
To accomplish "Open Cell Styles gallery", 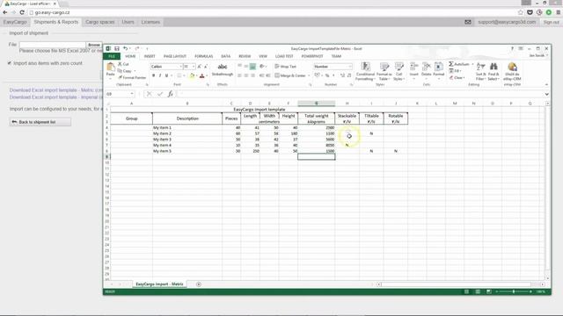I will click(398, 71).
